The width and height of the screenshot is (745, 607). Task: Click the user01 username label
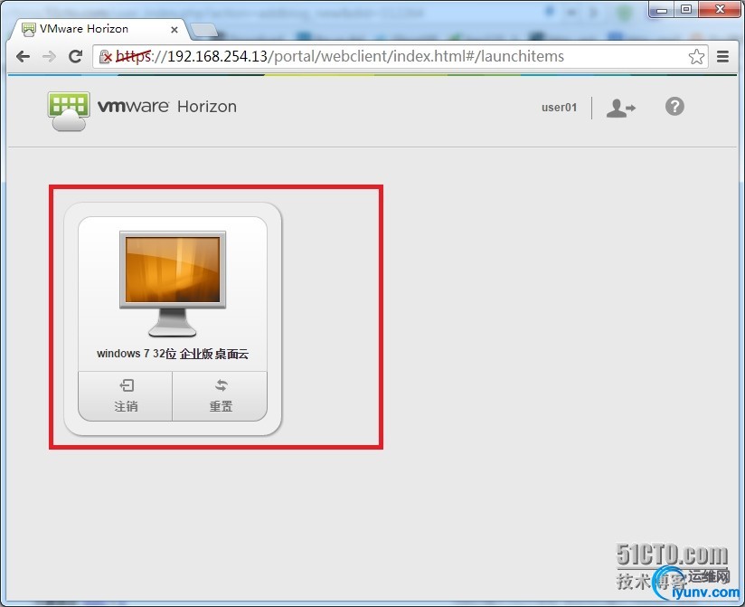[560, 108]
